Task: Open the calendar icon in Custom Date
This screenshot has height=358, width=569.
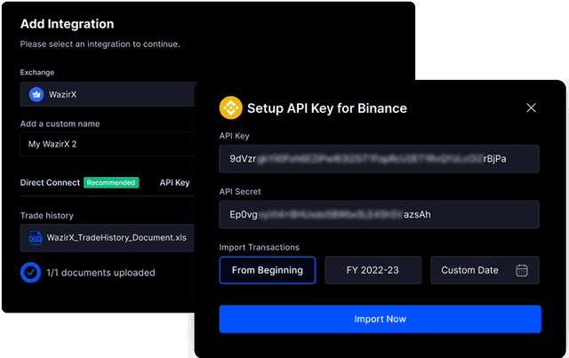Action: (x=522, y=270)
